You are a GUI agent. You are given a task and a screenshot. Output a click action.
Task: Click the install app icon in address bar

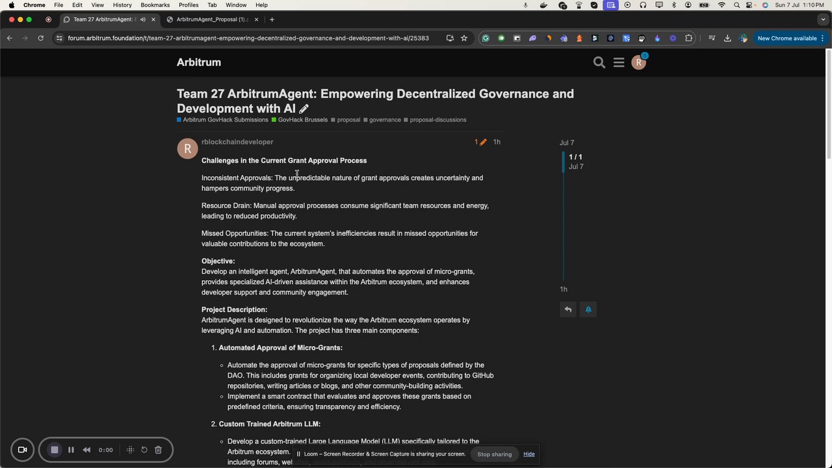click(450, 38)
